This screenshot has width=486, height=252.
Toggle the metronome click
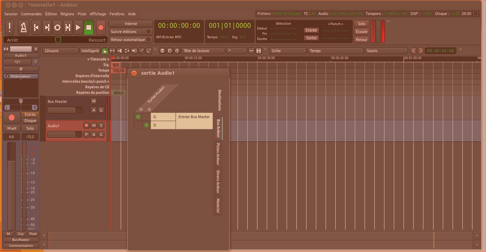click(x=24, y=27)
